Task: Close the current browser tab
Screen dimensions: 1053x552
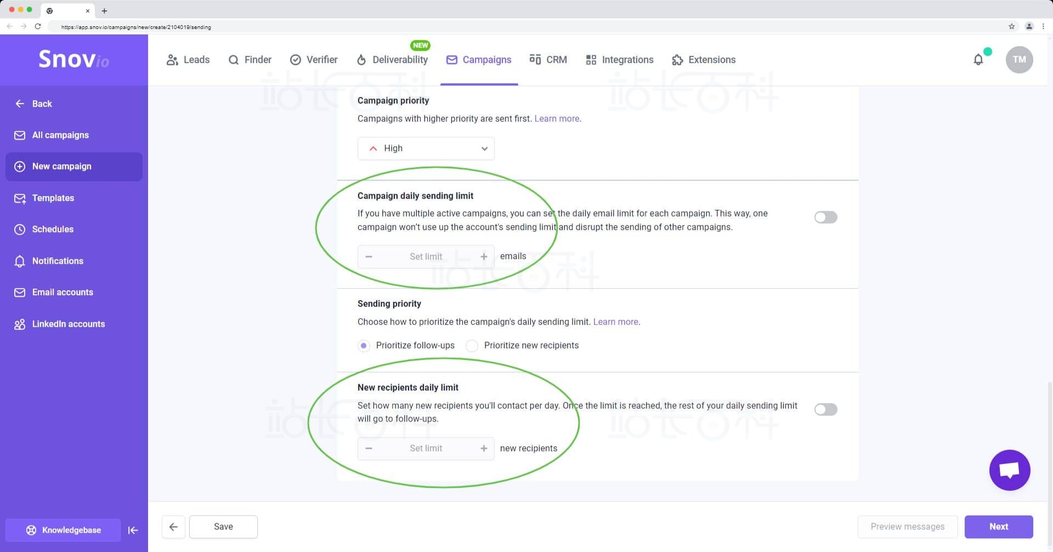Action: 87,10
